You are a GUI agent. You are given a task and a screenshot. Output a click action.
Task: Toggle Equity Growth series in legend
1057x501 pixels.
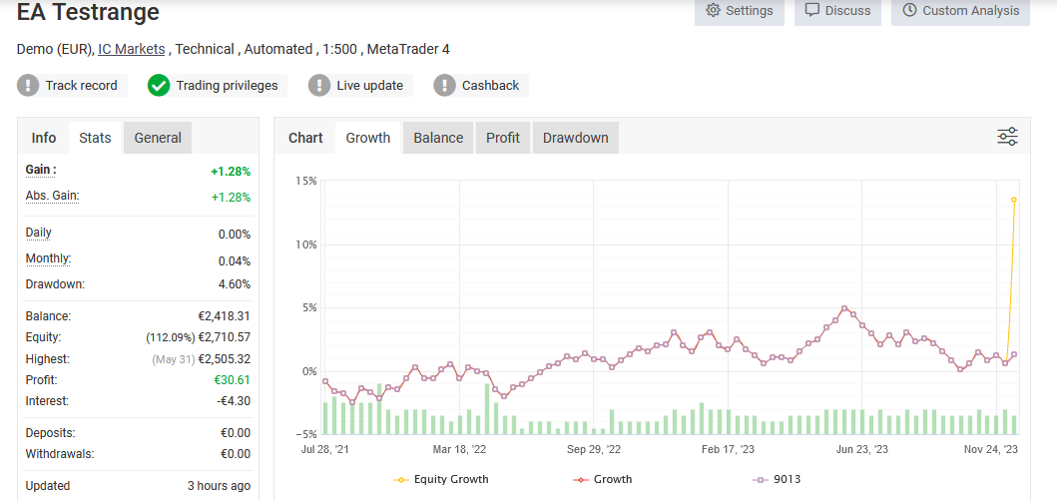[x=441, y=479]
